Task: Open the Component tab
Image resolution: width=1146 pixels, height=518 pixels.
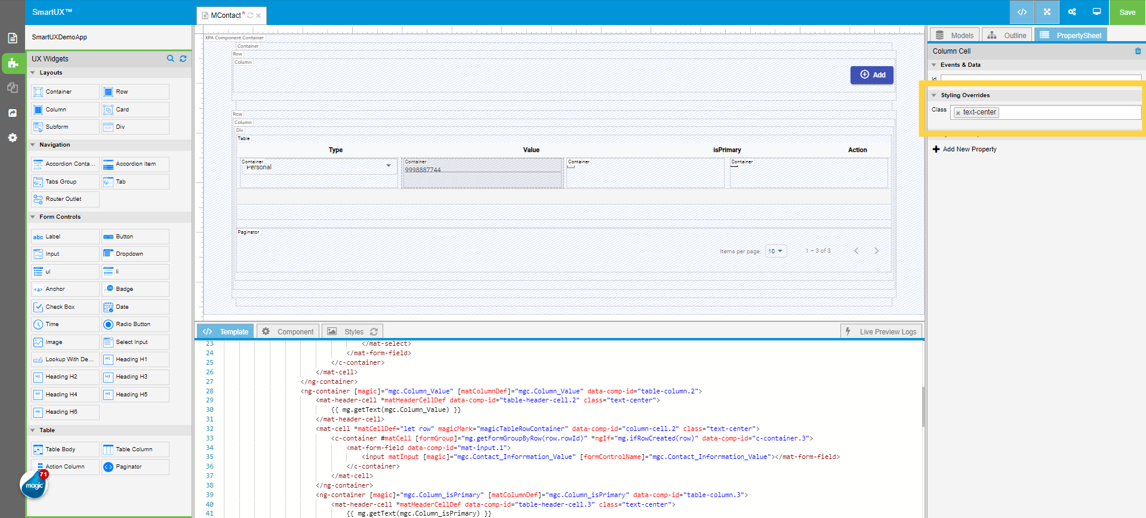Action: pos(288,331)
